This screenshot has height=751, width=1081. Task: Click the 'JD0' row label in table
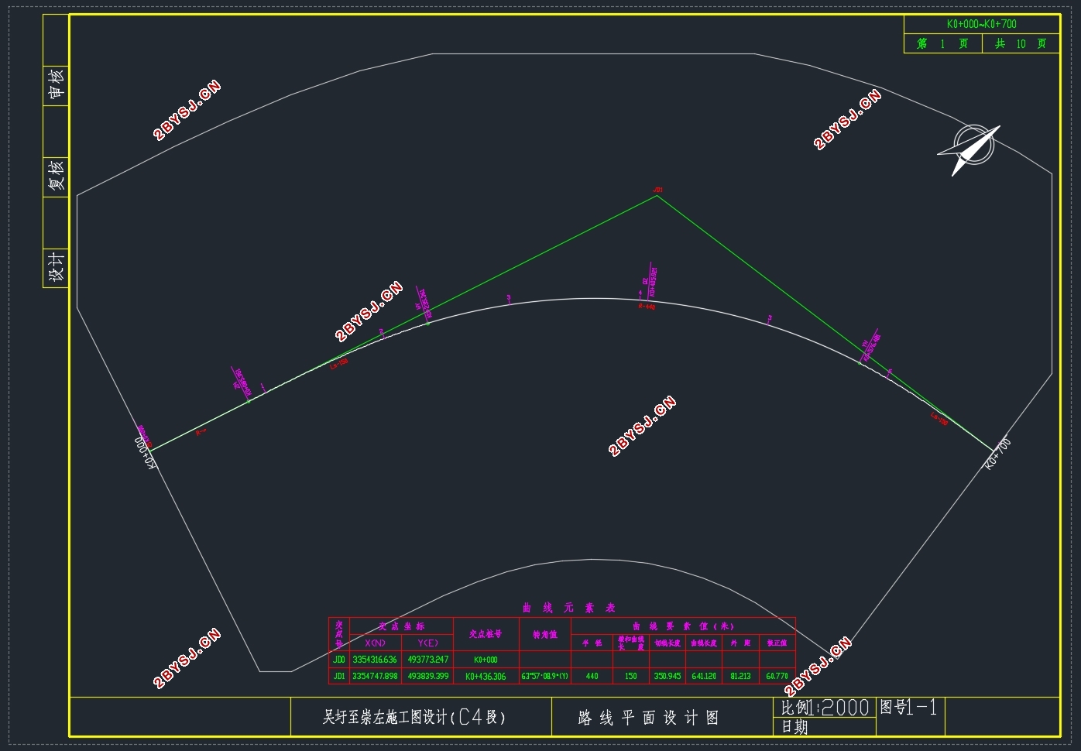pyautogui.click(x=339, y=660)
